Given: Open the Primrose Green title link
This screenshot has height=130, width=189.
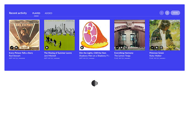Looking at the screenshot, I should [x=157, y=53].
